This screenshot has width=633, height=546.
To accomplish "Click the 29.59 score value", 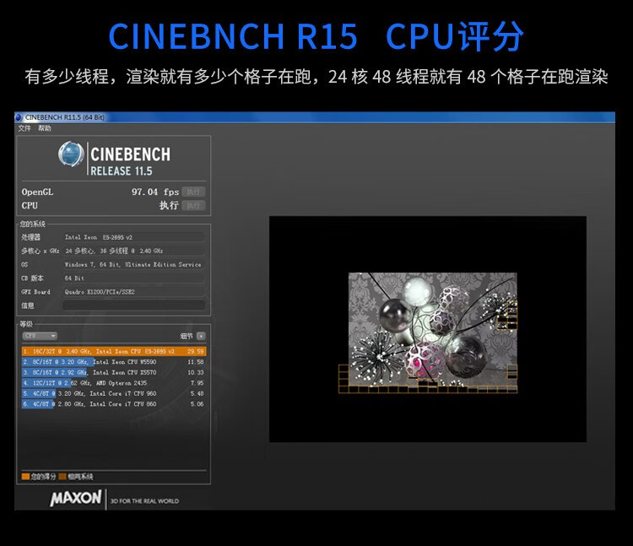I will (196, 351).
